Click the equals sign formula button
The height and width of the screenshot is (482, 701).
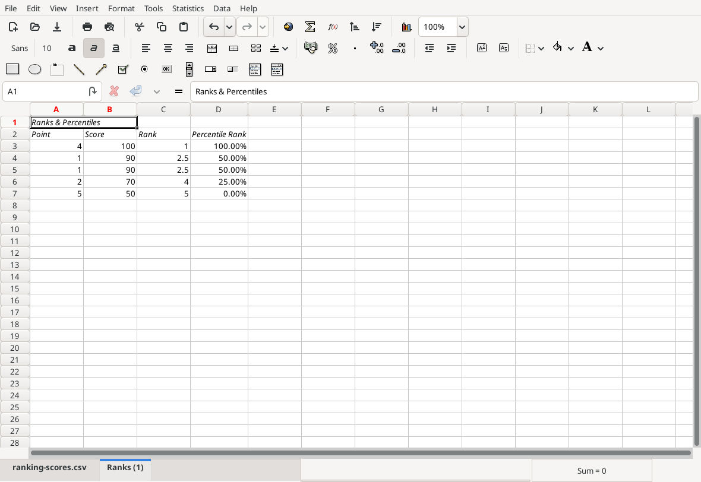pos(179,91)
